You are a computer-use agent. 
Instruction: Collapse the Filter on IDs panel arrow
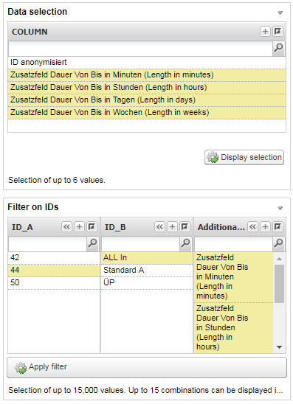click(x=280, y=208)
